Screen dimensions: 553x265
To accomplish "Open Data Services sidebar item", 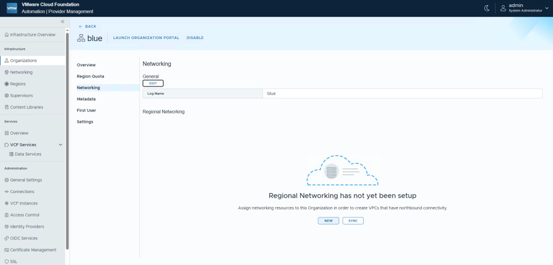I will pos(28,154).
